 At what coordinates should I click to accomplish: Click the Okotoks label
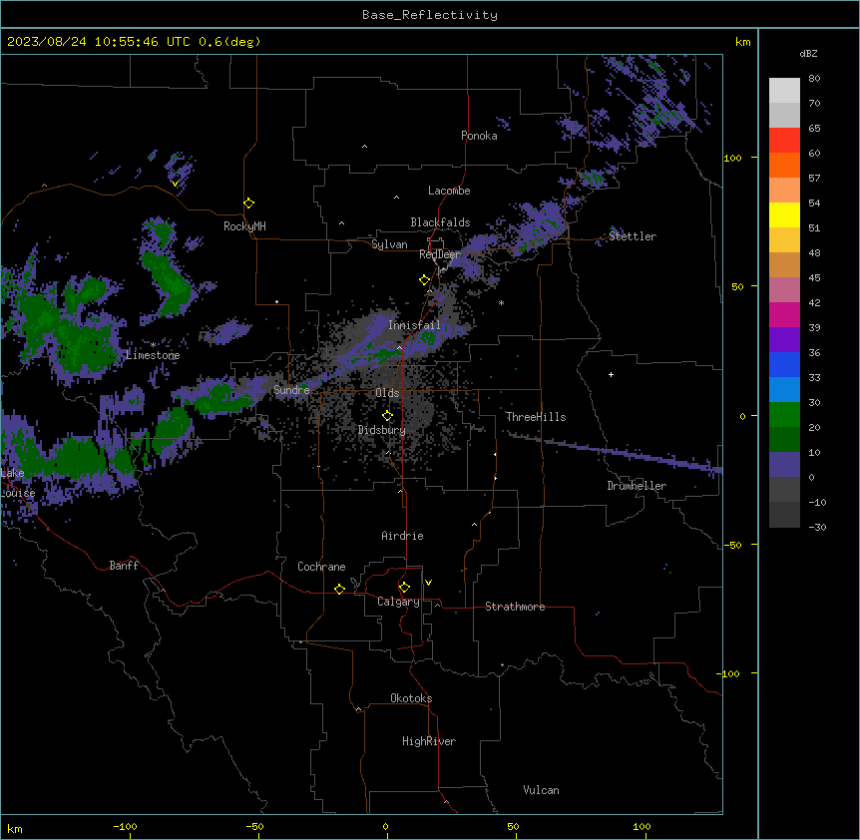[411, 698]
